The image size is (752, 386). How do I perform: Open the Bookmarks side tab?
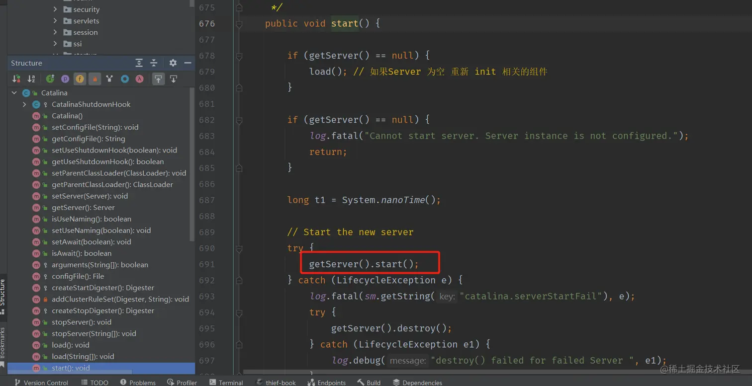click(3, 347)
